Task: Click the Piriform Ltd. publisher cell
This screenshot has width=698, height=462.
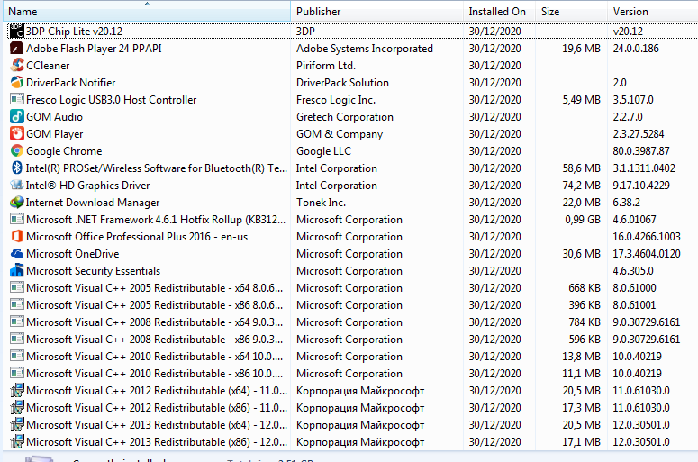Action: tap(326, 66)
